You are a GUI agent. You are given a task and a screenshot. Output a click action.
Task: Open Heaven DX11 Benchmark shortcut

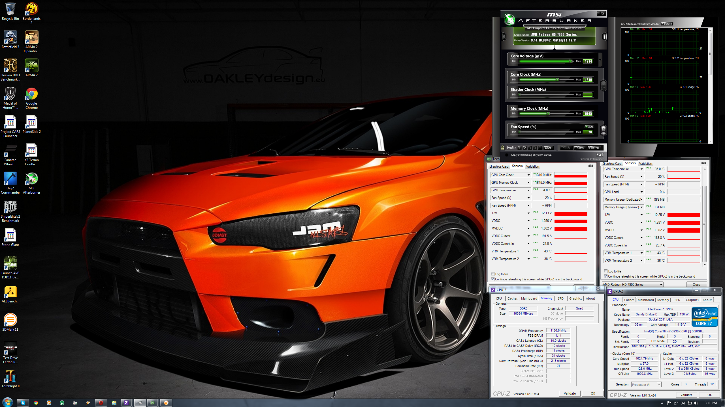(10, 70)
